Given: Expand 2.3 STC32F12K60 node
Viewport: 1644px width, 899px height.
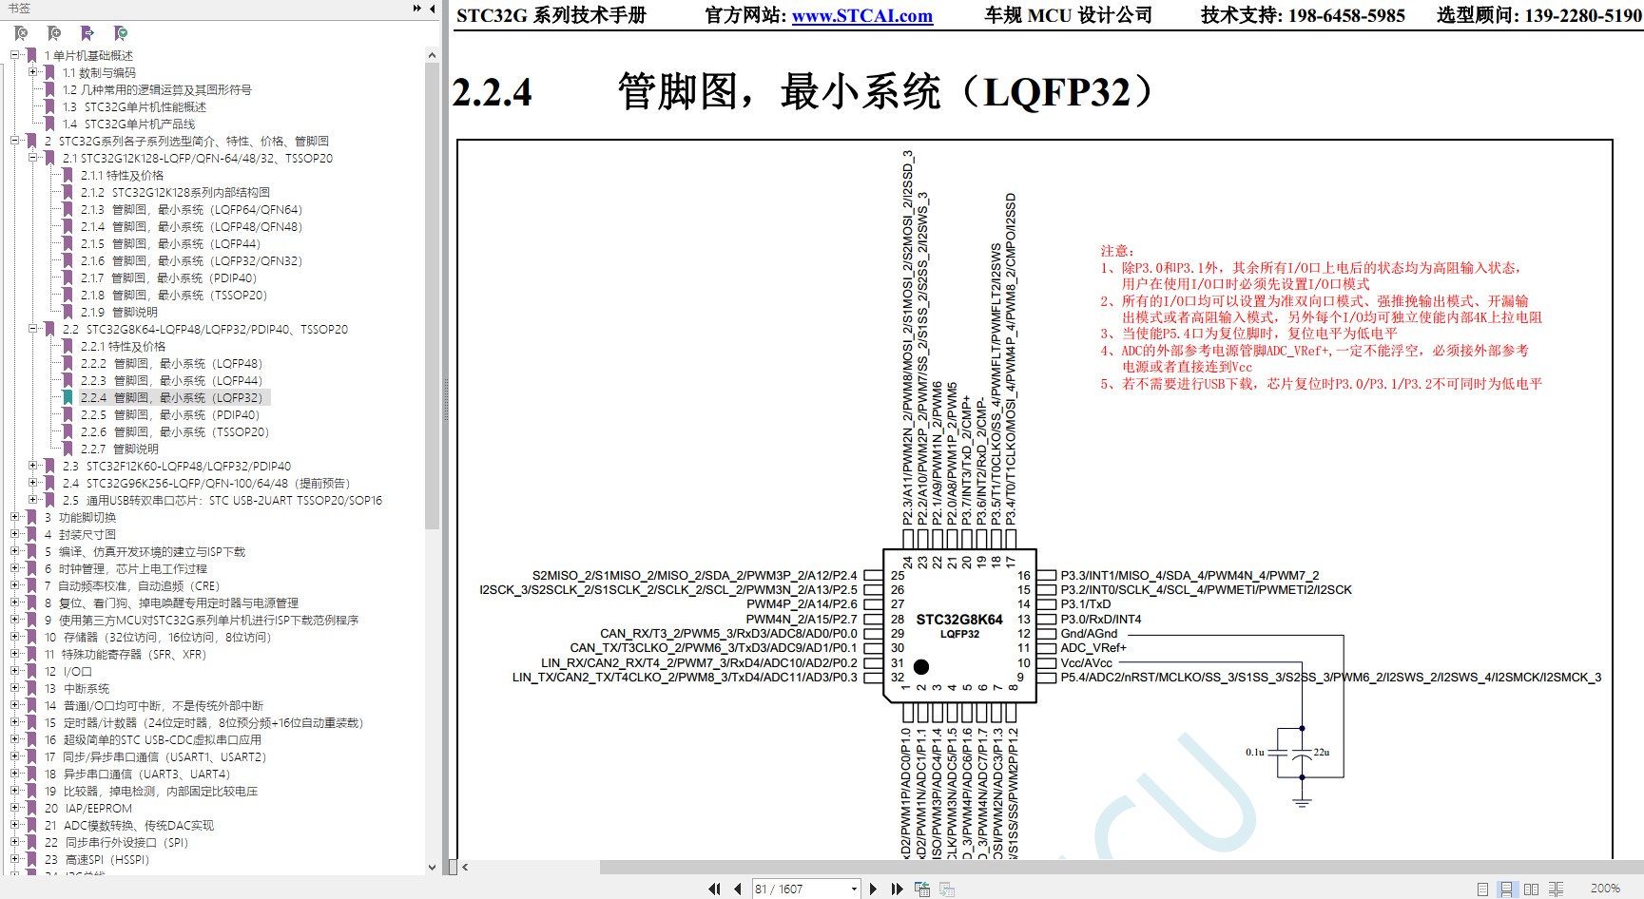Looking at the screenshot, I should click(33, 467).
